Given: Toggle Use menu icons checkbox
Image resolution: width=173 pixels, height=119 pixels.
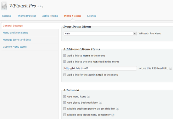Looking at the screenshot, I should [x=64, y=97].
